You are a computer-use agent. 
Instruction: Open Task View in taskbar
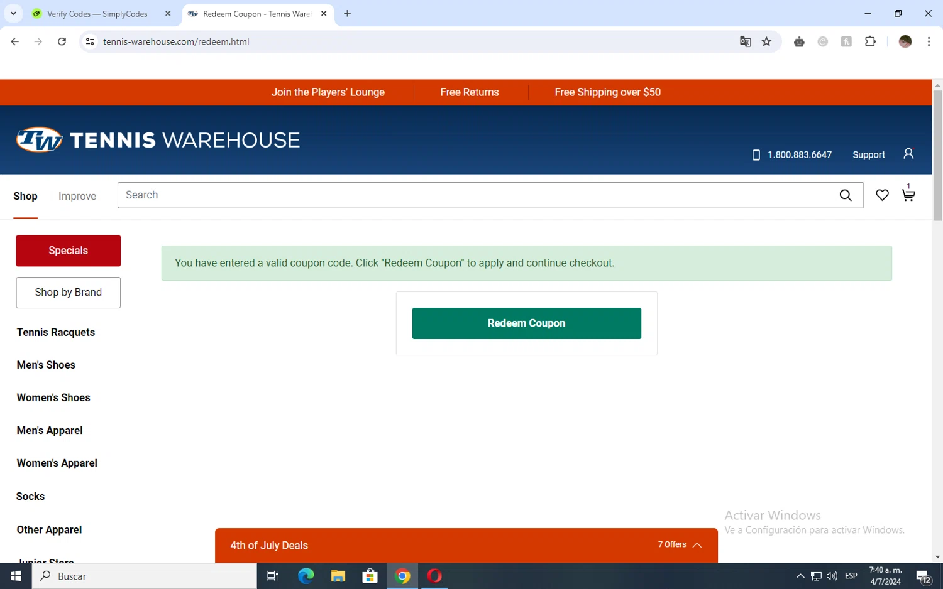click(x=272, y=576)
